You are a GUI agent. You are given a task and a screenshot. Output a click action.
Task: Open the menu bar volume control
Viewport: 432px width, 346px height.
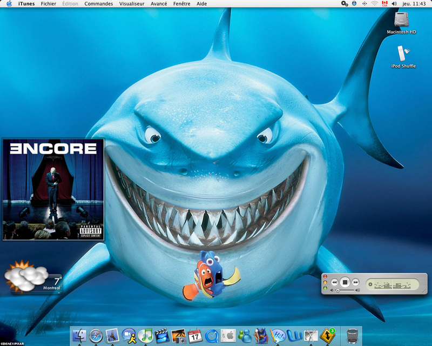tap(394, 4)
